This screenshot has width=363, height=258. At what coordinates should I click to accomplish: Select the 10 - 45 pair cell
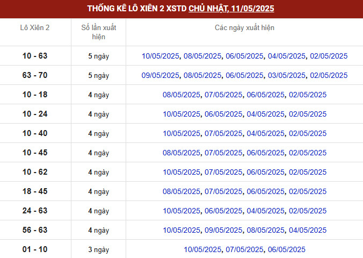click(x=35, y=153)
